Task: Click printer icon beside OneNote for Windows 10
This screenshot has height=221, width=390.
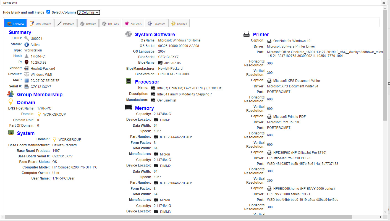Action: 269,41
